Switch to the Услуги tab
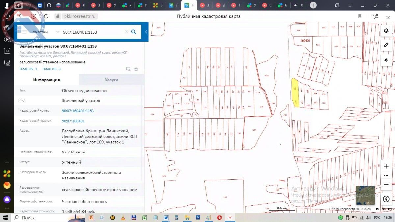395x222 pixels. tap(111, 80)
